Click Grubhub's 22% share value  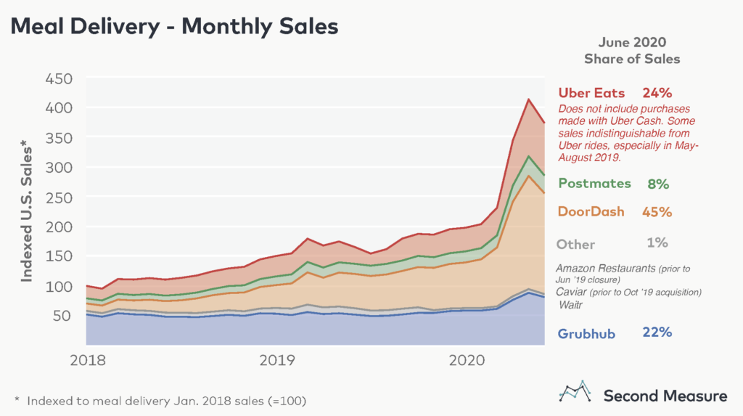coord(657,333)
